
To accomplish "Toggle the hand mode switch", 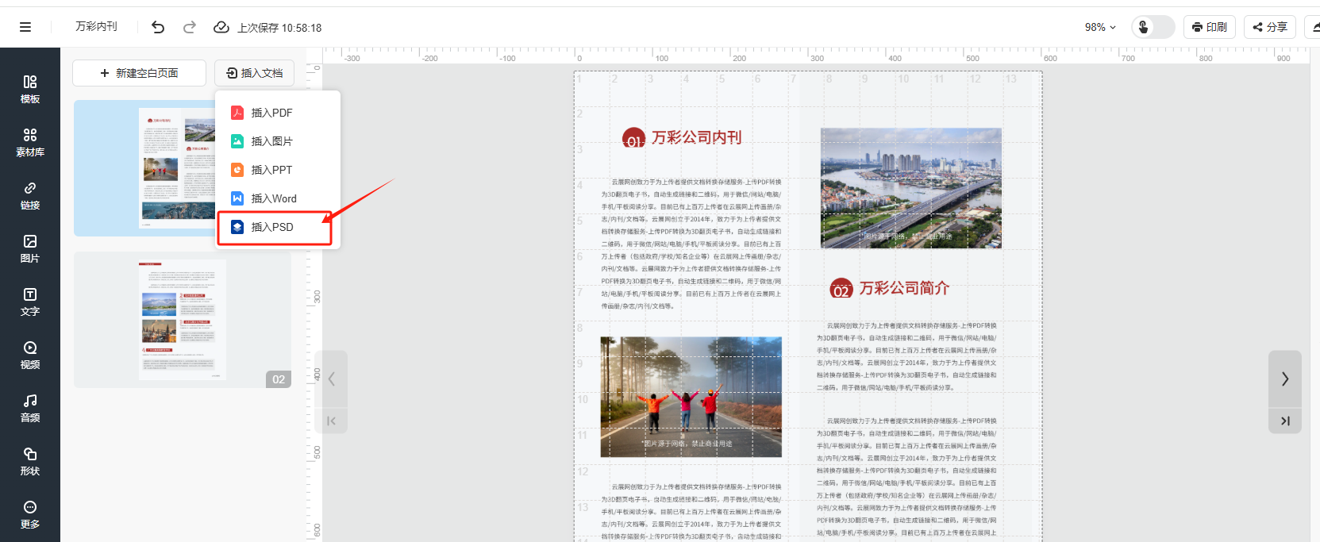I will pos(1153,27).
